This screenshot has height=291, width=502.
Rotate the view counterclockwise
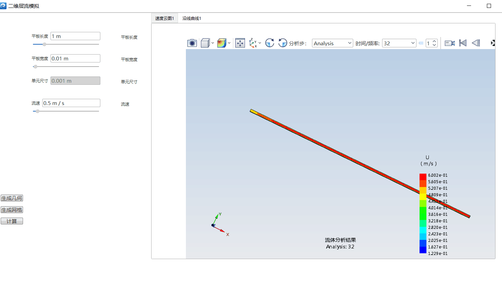point(282,43)
